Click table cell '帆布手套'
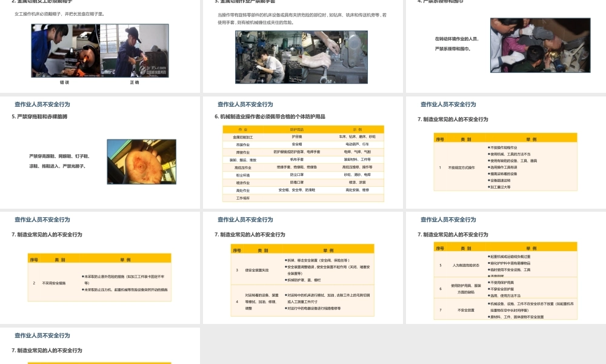This screenshot has width=606, height=364. [297, 160]
